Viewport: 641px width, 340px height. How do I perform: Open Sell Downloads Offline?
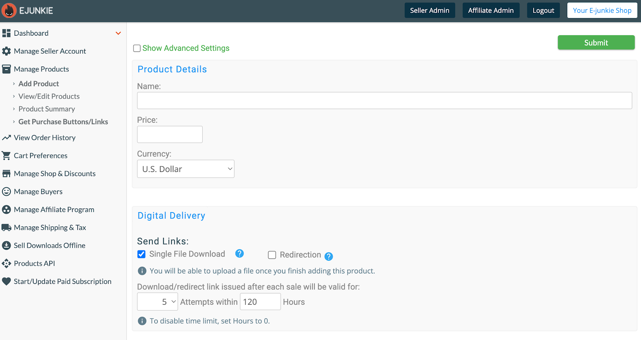pyautogui.click(x=50, y=245)
